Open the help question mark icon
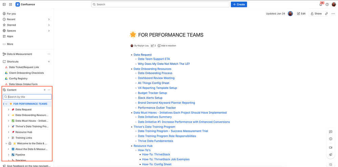338x167 pixels. (327, 4)
